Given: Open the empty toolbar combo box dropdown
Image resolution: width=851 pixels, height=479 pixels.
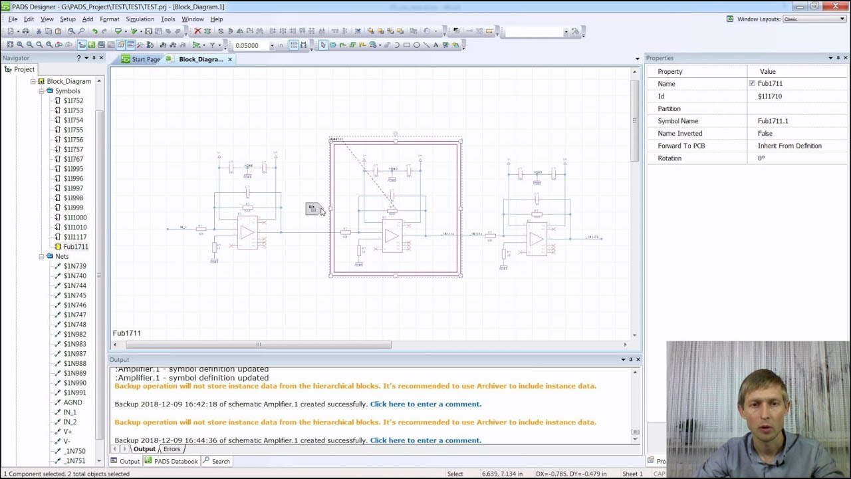Looking at the screenshot, I should [566, 31].
